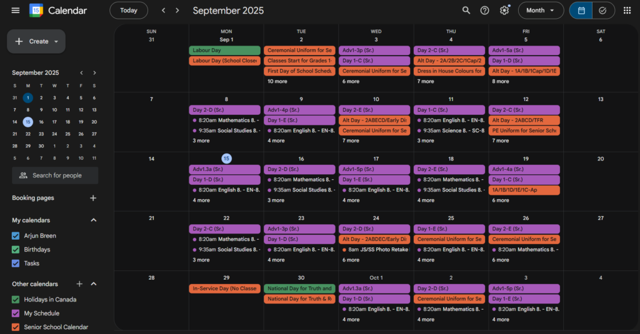Collapse the Other calendars section
This screenshot has width=640, height=334.
click(94, 284)
